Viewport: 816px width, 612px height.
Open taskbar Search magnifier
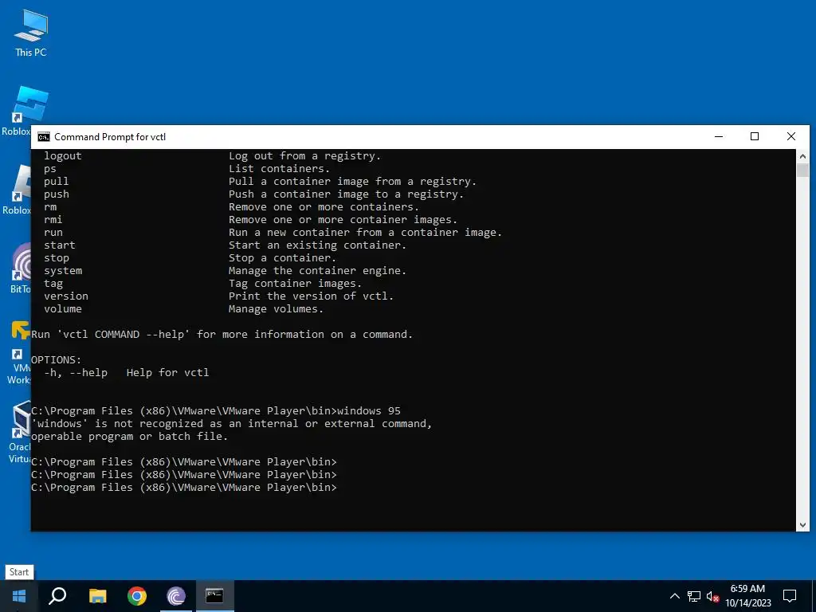(57, 596)
